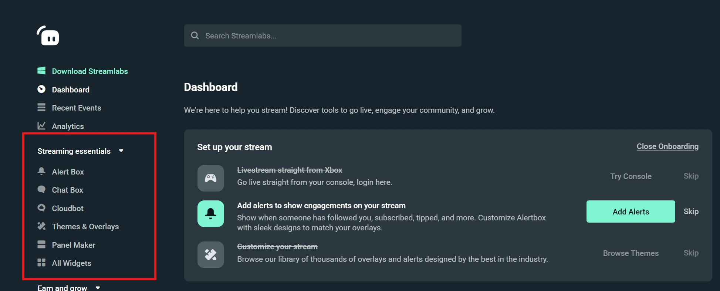Click the Windows icon beside Download Streamlabs
Screen dimensions: 720x291
tap(41, 71)
